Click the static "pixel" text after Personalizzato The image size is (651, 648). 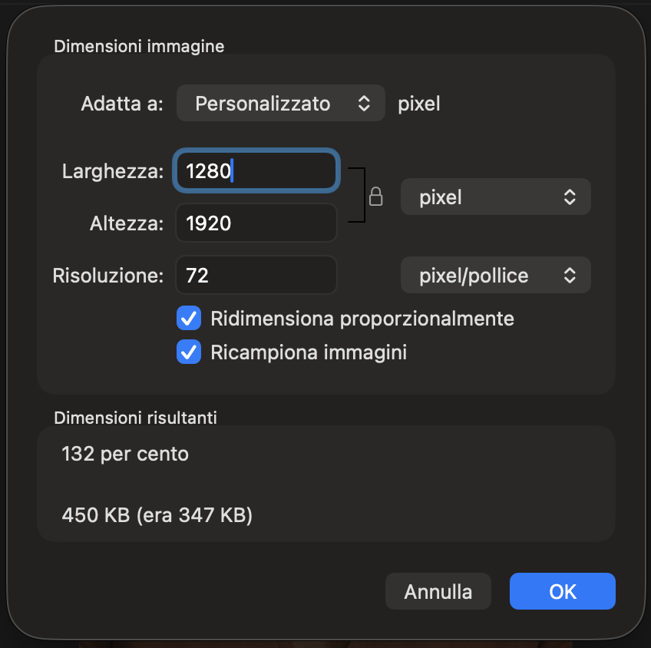419,104
